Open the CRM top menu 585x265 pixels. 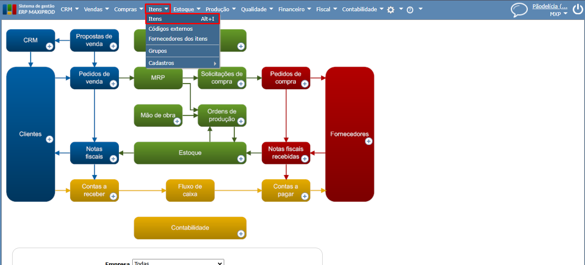(69, 9)
